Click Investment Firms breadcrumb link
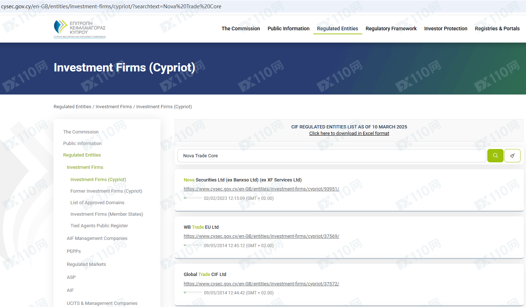 (114, 107)
